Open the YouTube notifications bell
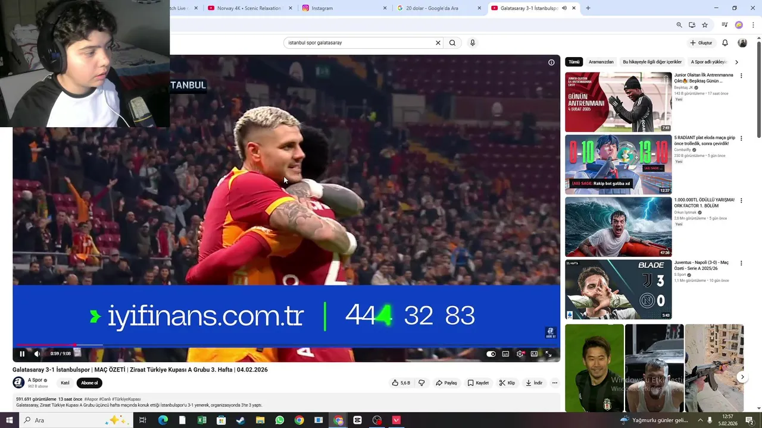This screenshot has width=762, height=428. click(725, 43)
